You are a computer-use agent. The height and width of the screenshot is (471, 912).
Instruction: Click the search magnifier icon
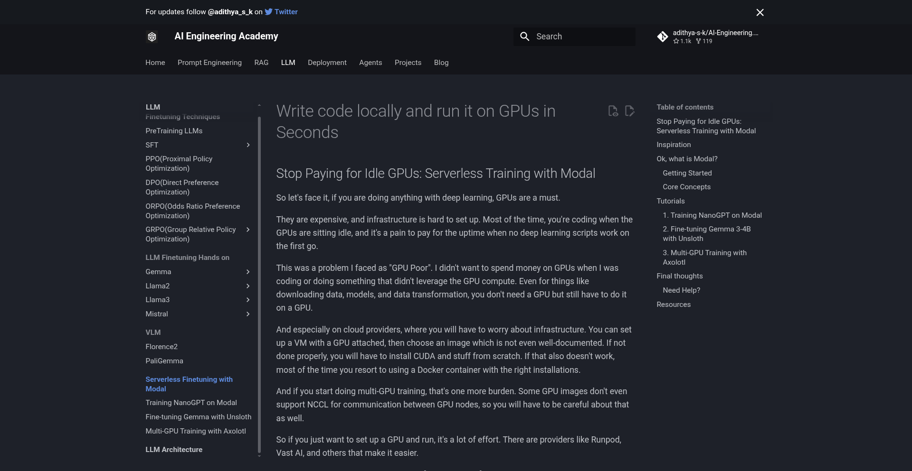[524, 37]
